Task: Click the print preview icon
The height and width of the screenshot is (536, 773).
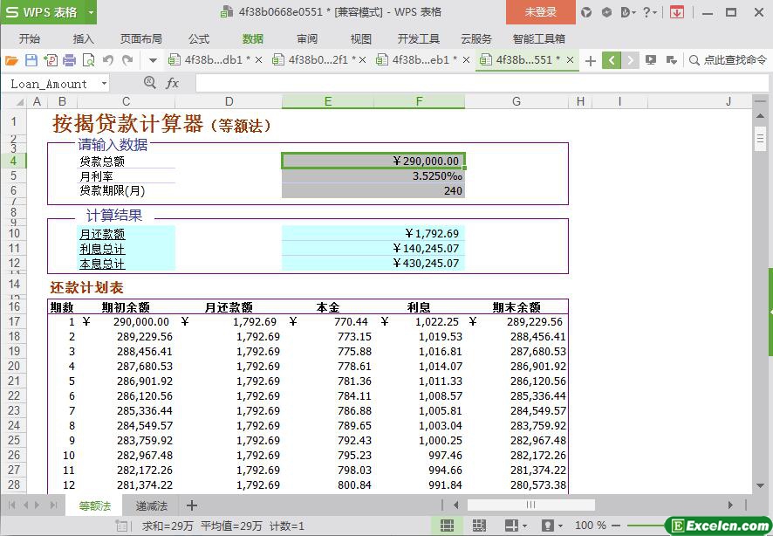Action: (88, 60)
